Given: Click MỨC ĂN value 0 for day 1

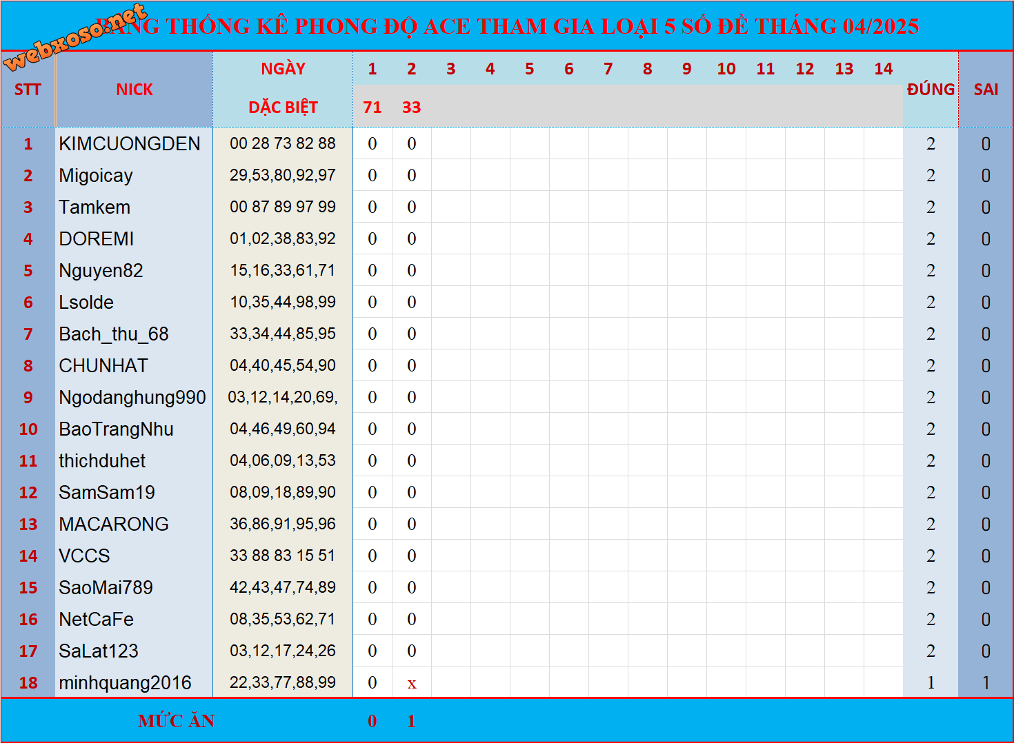Looking at the screenshot, I should click(x=372, y=721).
